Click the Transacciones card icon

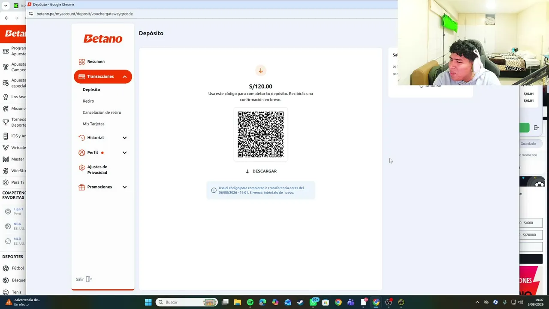click(81, 76)
